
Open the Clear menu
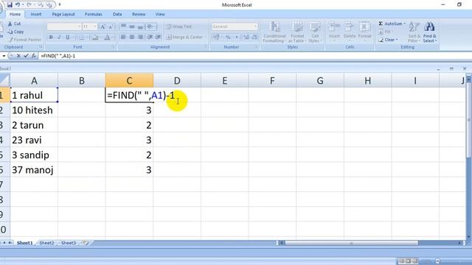click(389, 40)
